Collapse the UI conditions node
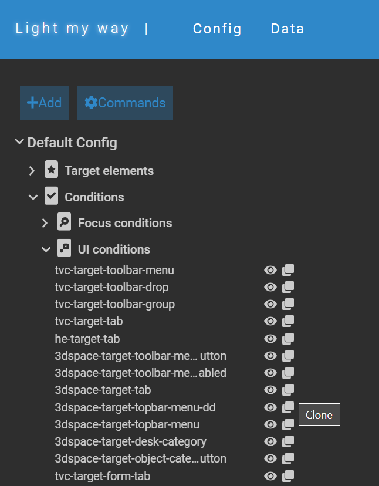 [46, 249]
